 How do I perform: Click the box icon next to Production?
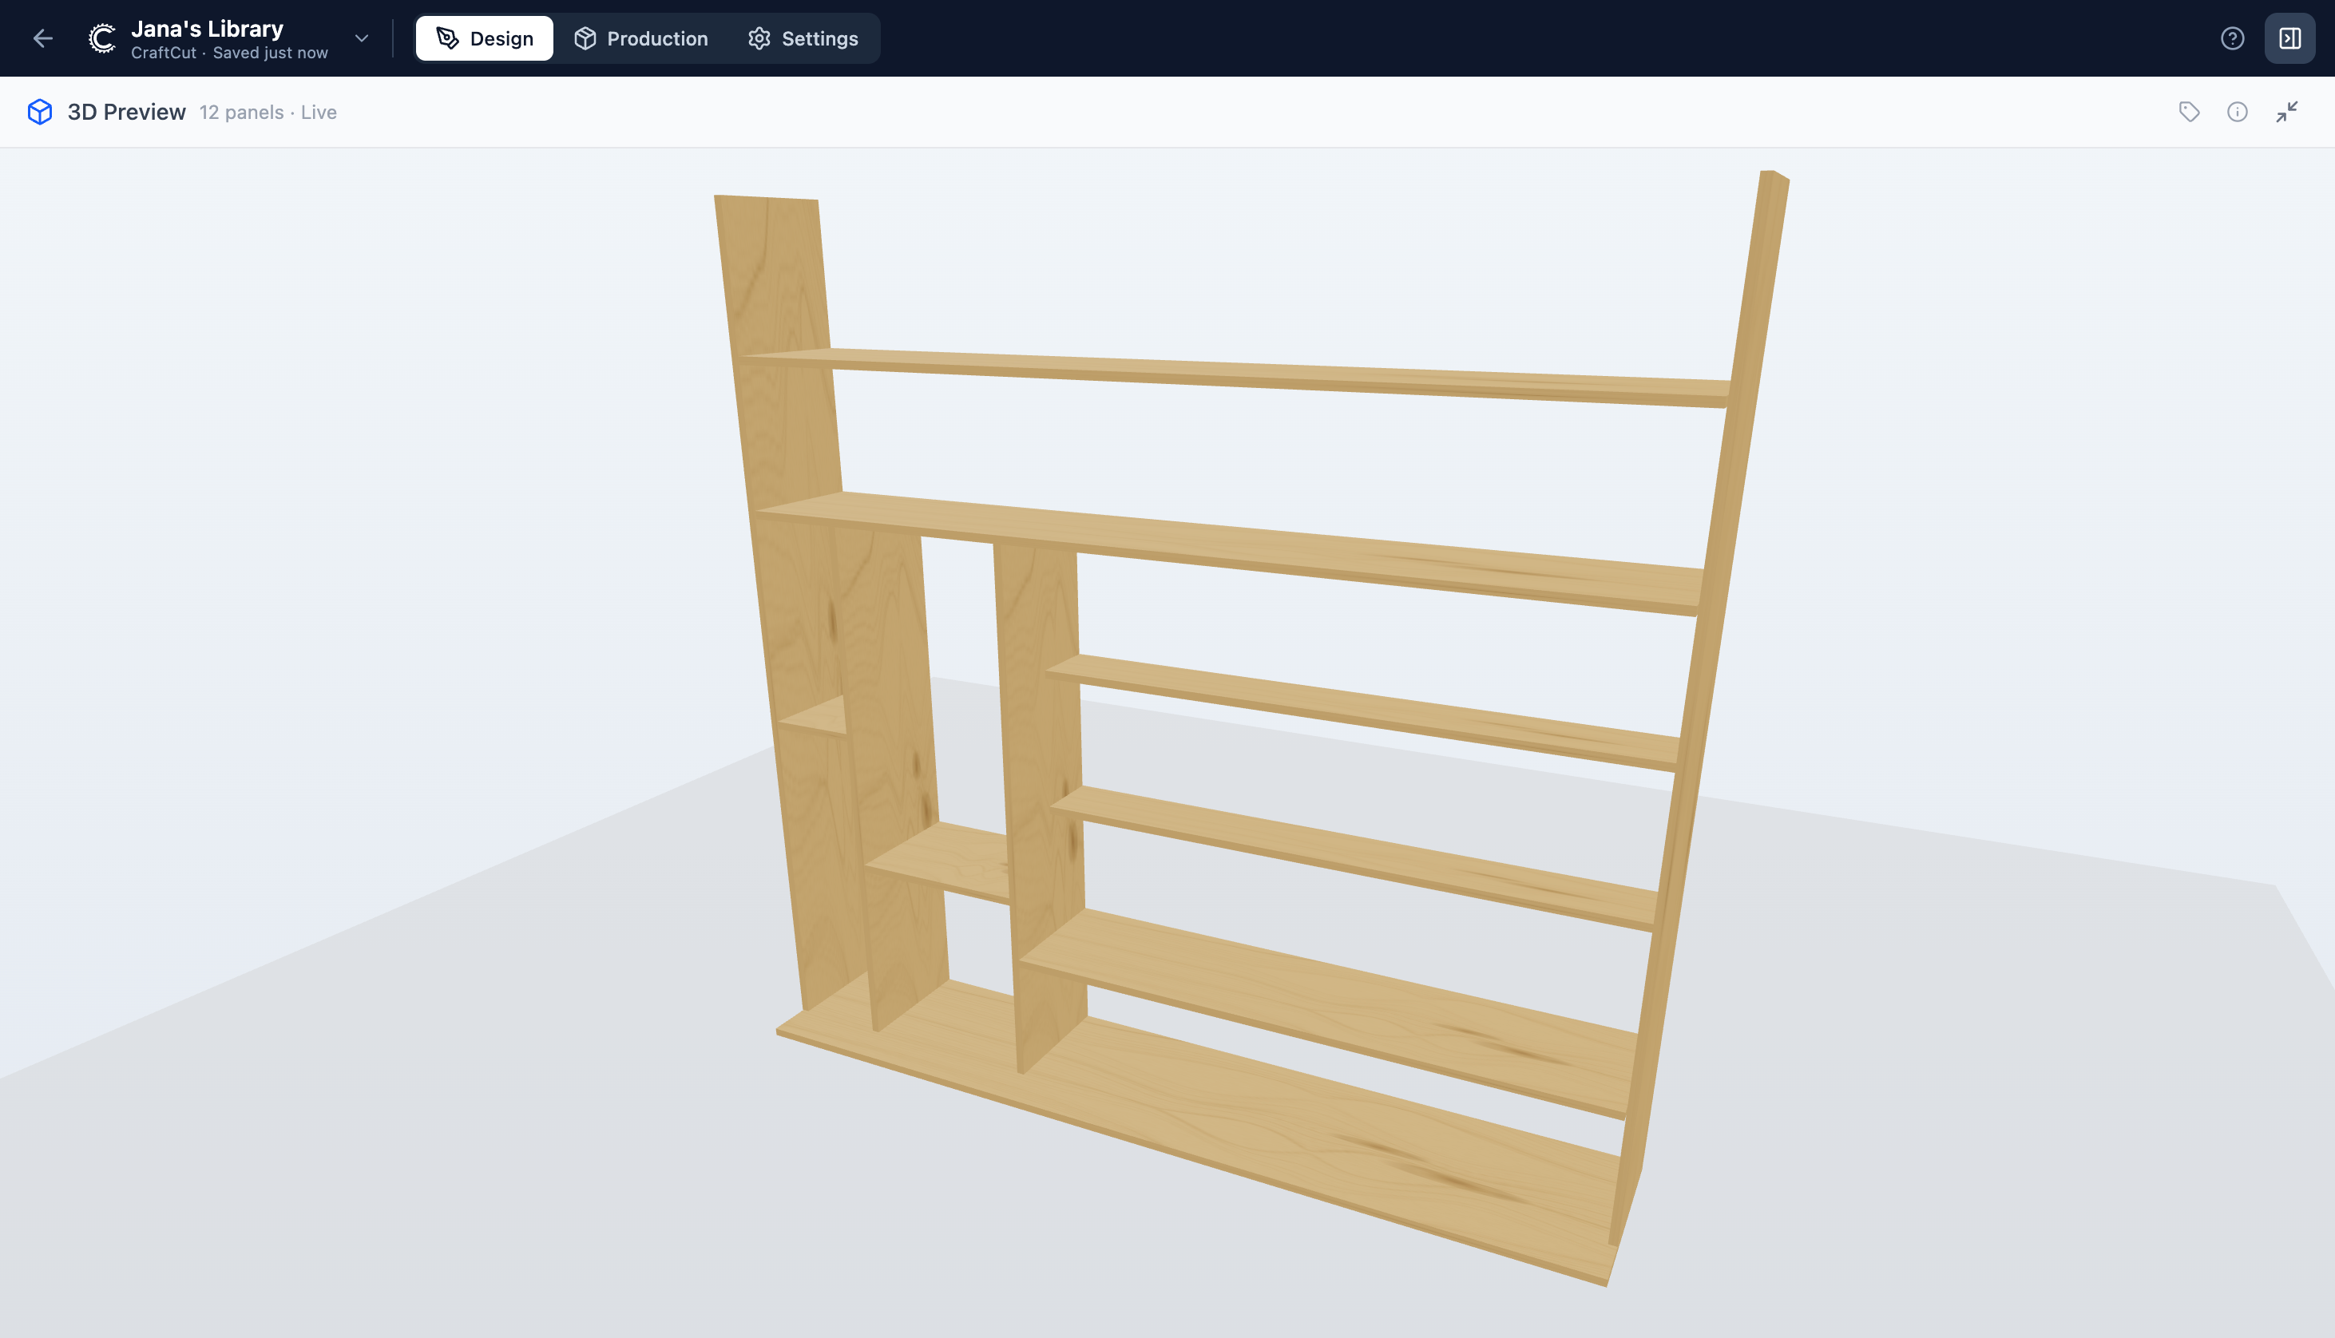(585, 38)
